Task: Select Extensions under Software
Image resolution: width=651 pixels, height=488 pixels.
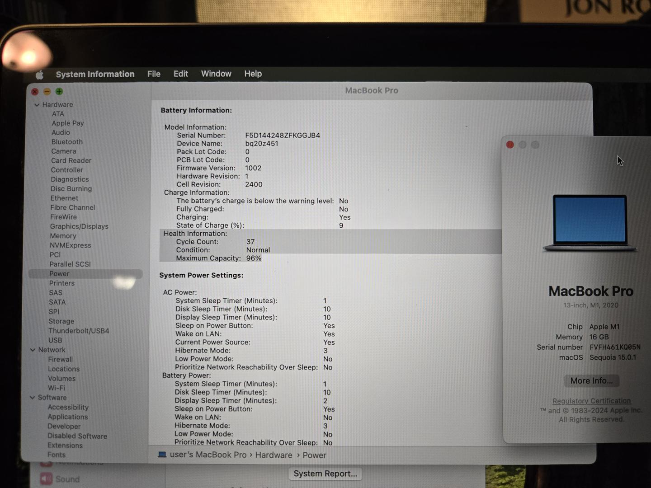Action: (65, 446)
